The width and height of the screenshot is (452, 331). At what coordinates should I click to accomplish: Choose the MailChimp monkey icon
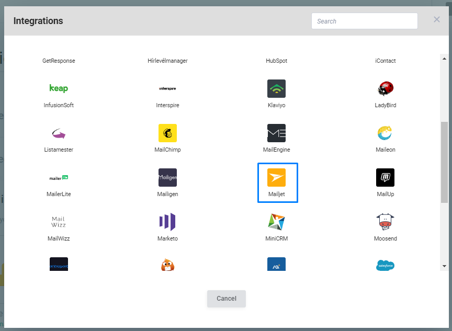(x=167, y=133)
